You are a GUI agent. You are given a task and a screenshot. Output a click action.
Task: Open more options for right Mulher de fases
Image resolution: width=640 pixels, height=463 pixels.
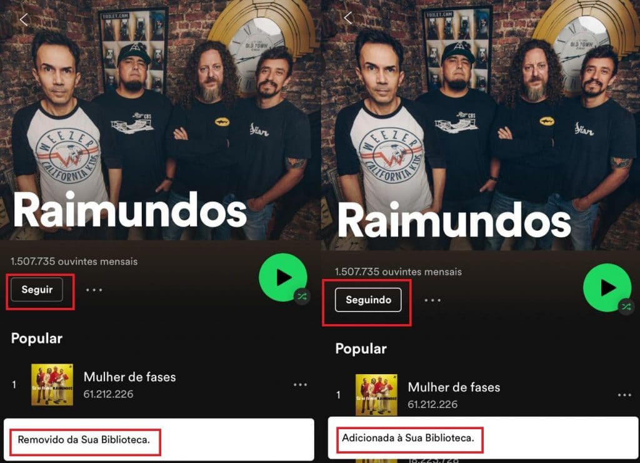[x=624, y=395]
